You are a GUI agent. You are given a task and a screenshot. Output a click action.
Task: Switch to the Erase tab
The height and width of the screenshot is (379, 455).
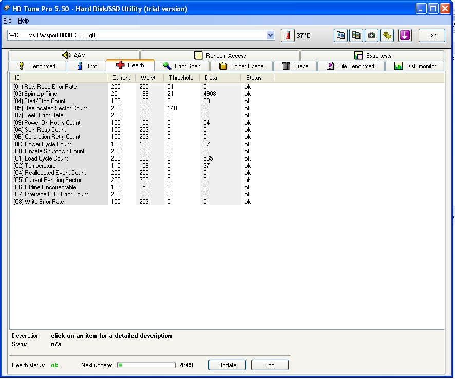[x=295, y=66]
